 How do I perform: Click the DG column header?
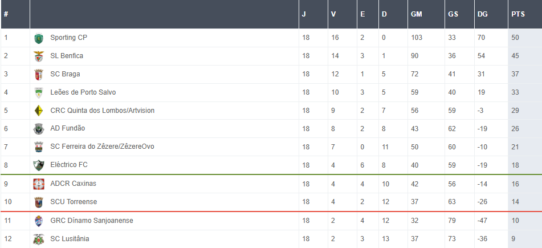(482, 14)
